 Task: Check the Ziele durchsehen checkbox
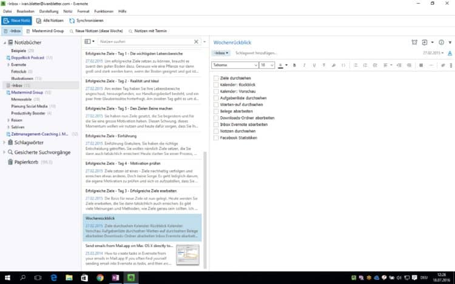pyautogui.click(x=216, y=78)
